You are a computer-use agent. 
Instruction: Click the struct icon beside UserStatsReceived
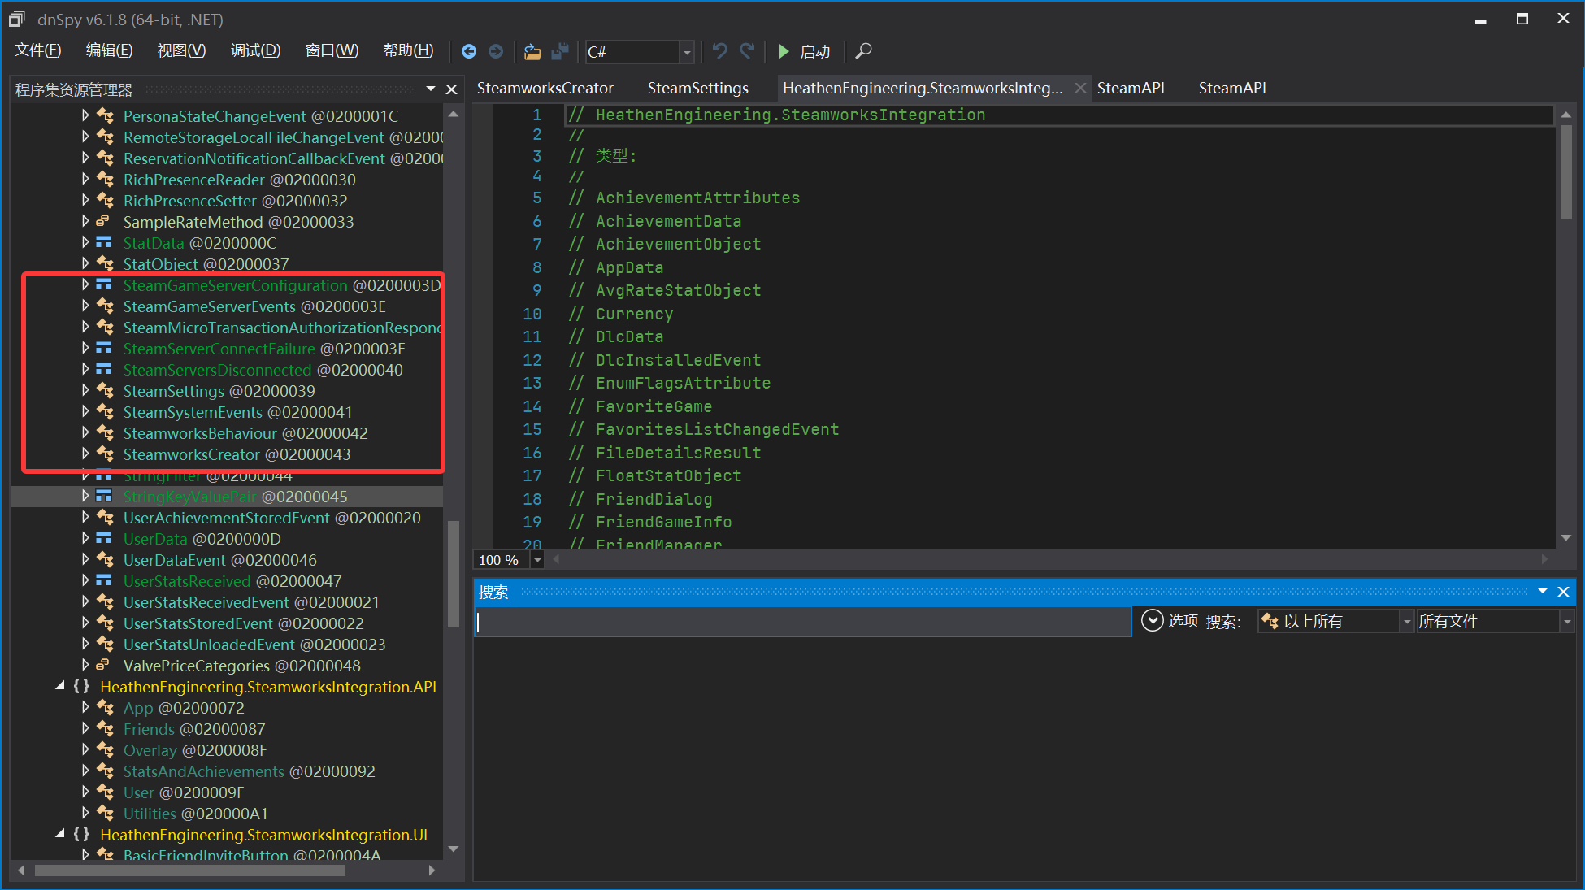(104, 581)
